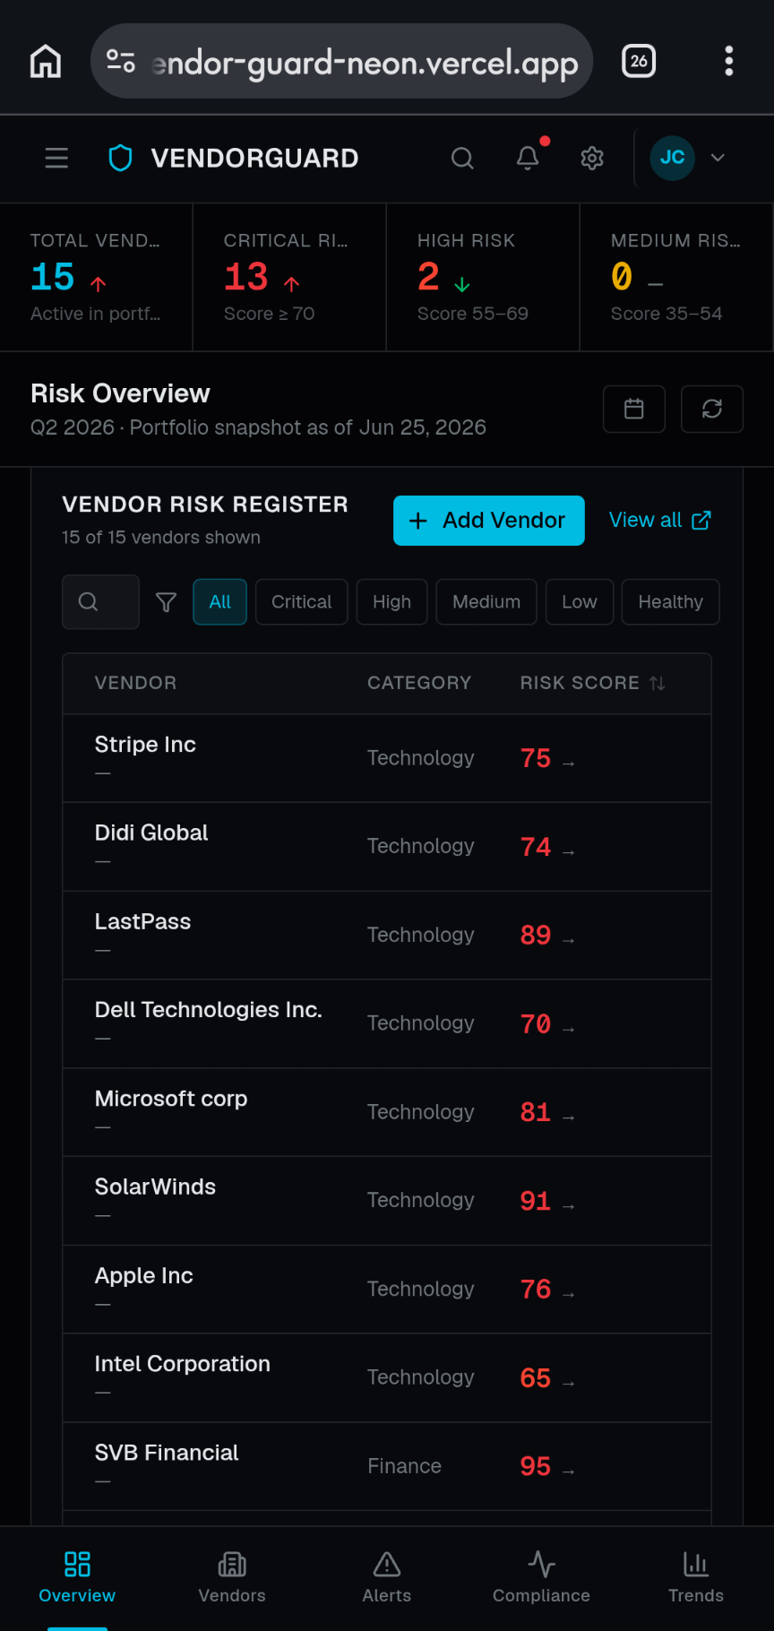Open the notifications bell

click(528, 159)
